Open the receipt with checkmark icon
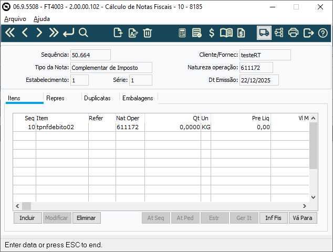Image resolution: width=333 pixels, height=252 pixels. pos(196,33)
